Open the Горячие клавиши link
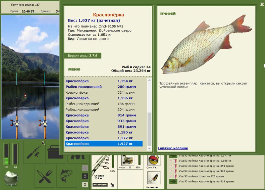Image resolution: width=265 pixels, height=190 pixels. (173, 148)
